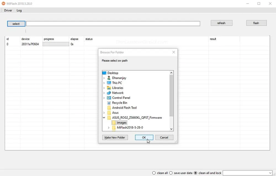The width and height of the screenshot is (276, 176).
Task: Select the Libraries icon
Action: 109,88
